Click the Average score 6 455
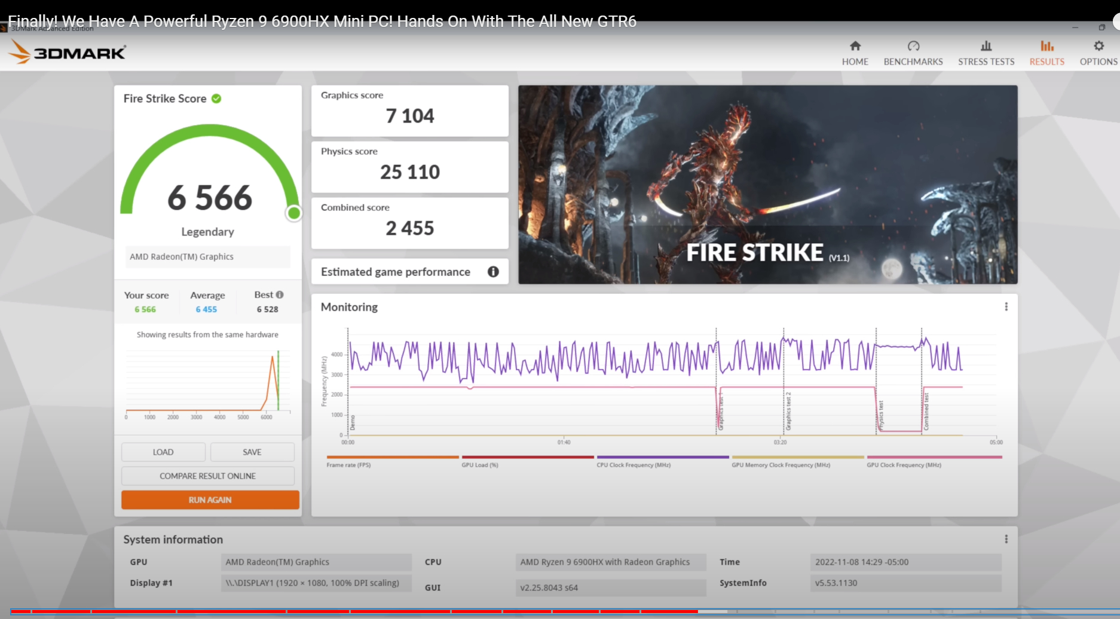This screenshot has width=1120, height=619. (x=206, y=309)
